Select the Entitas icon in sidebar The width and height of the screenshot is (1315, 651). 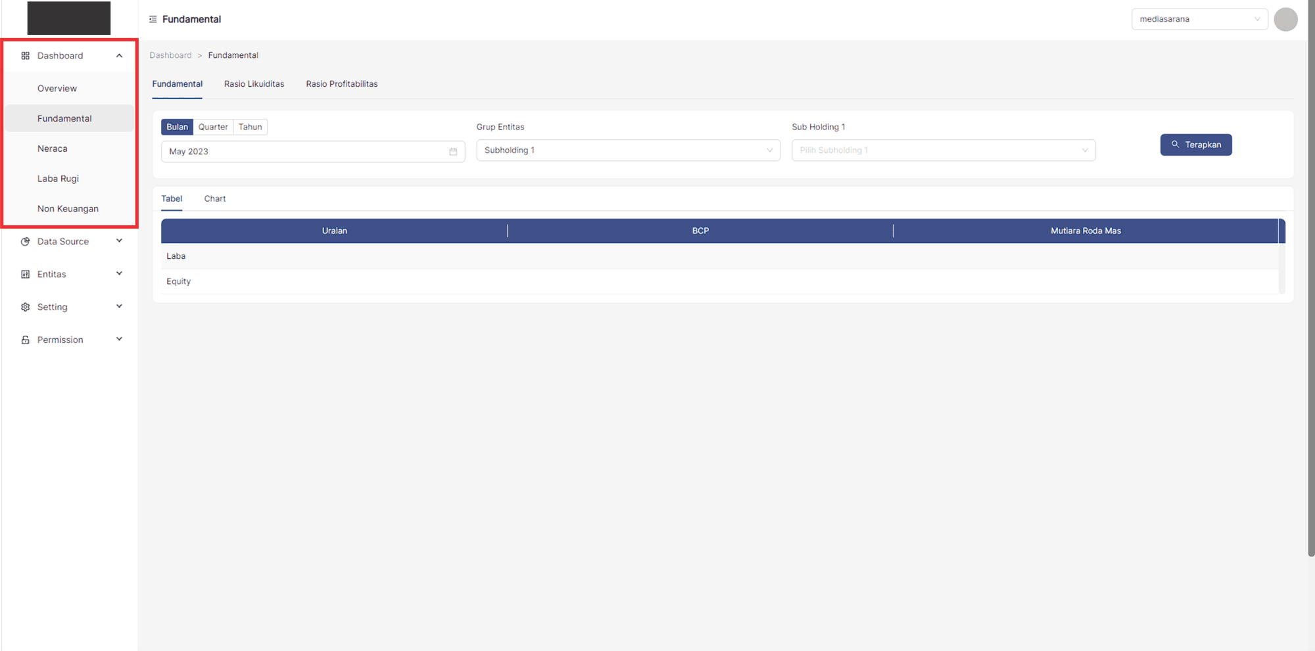(x=25, y=274)
